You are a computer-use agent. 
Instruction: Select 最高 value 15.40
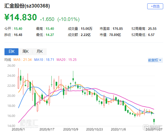pos(50,29)
